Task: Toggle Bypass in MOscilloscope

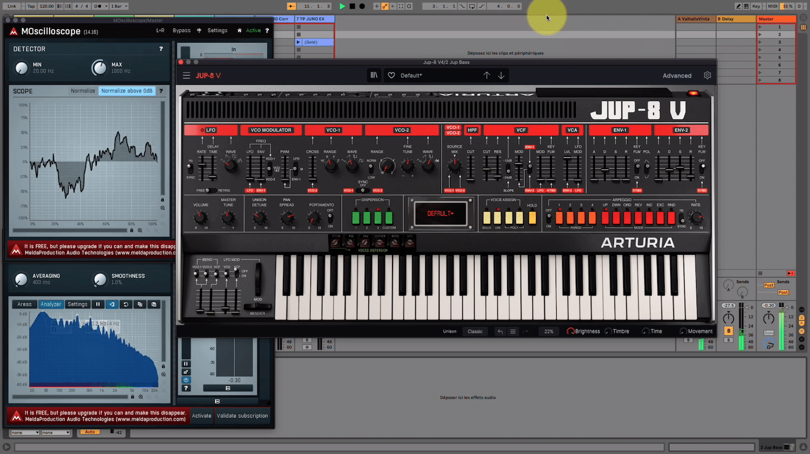Action: 181,31
